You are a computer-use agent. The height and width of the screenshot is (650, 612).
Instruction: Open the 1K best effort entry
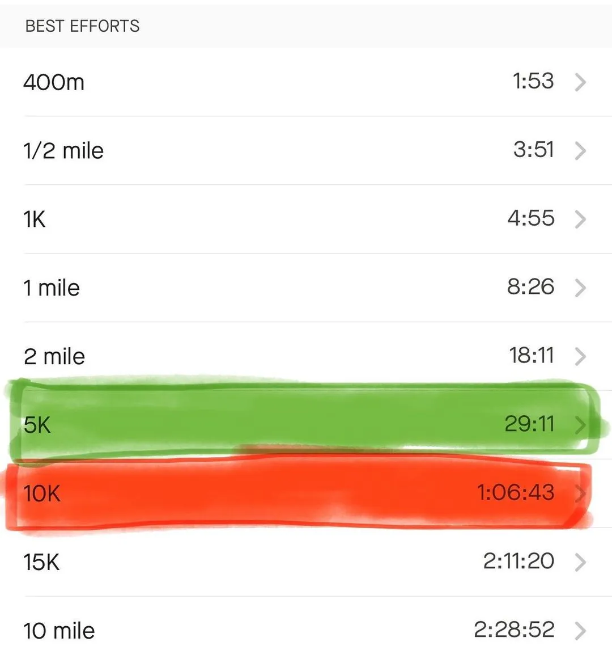coord(35,220)
